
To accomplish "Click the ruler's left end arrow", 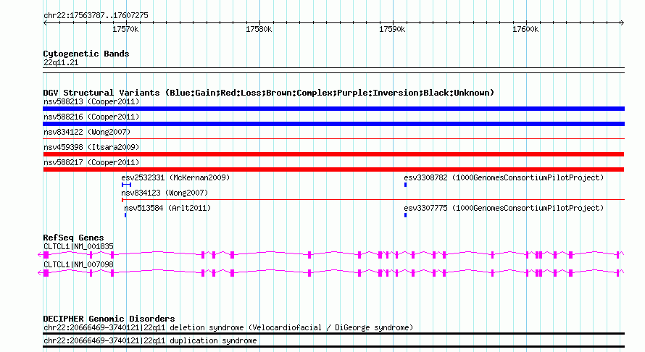I will (x=45, y=22).
